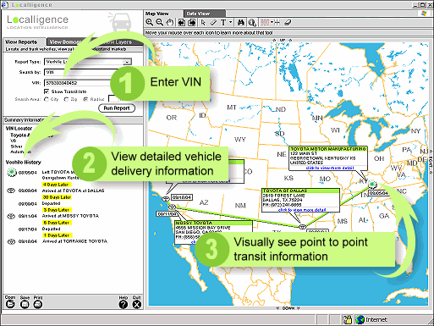Open more detail link in Toyota Motor Manufacturing callout

click(x=330, y=168)
